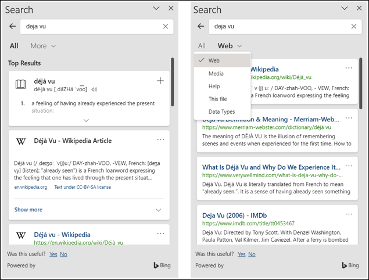Go back using left panel arrow
Screen dimensions: 369x280
[12, 26]
